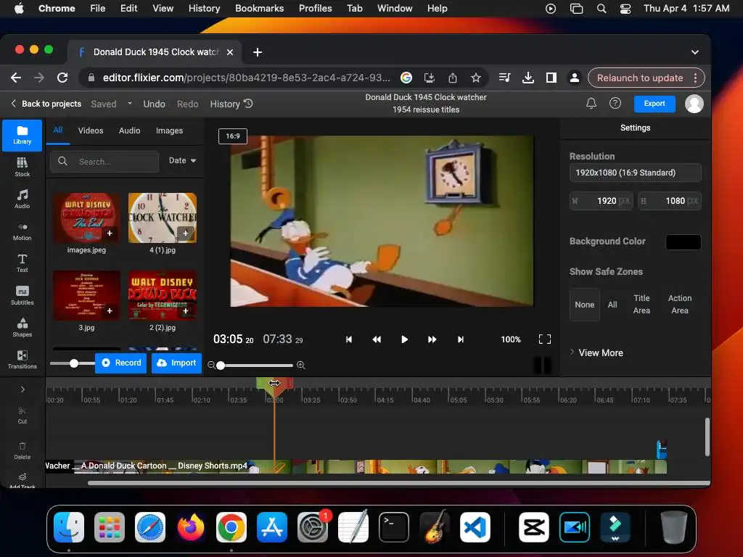Click the timeline zoom-out magnifier
The image size is (743, 557).
[211, 366]
